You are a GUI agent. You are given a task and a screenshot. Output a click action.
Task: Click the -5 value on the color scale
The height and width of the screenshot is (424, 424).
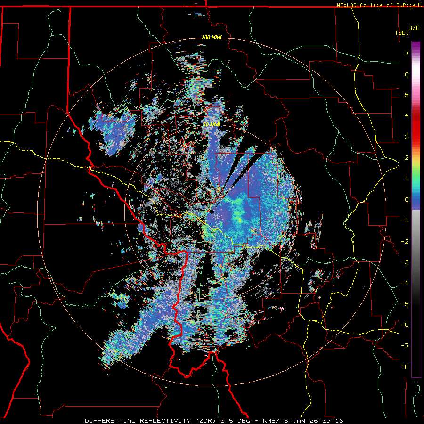tap(405, 304)
